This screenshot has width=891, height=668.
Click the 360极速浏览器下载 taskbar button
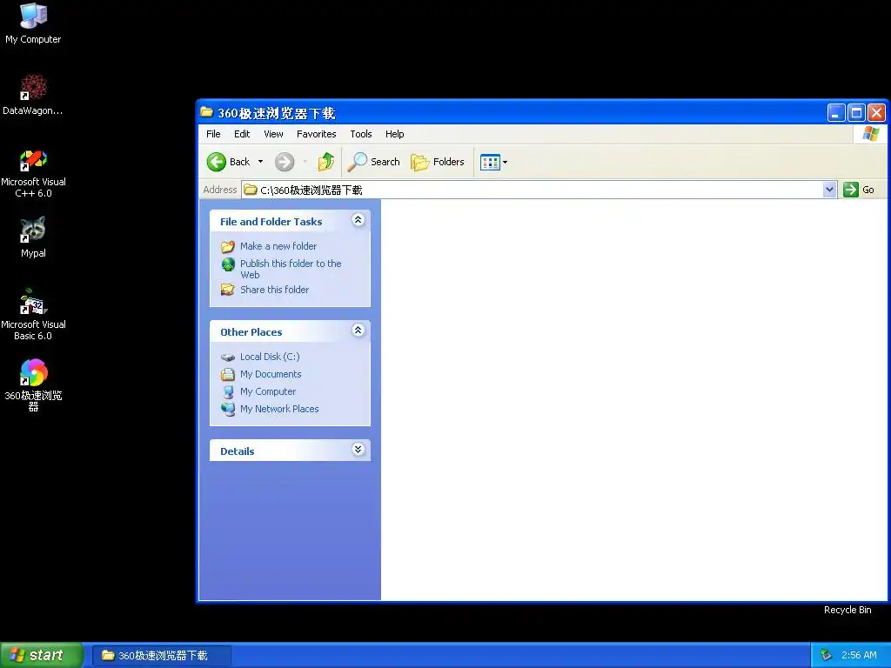[162, 656]
